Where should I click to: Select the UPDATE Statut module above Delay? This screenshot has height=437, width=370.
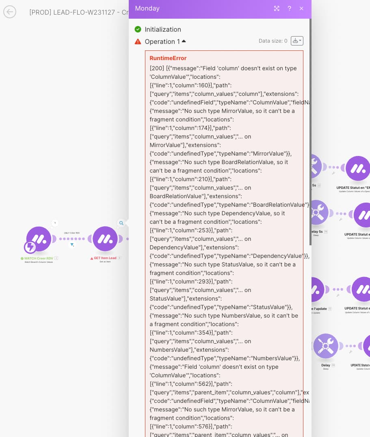361,289
